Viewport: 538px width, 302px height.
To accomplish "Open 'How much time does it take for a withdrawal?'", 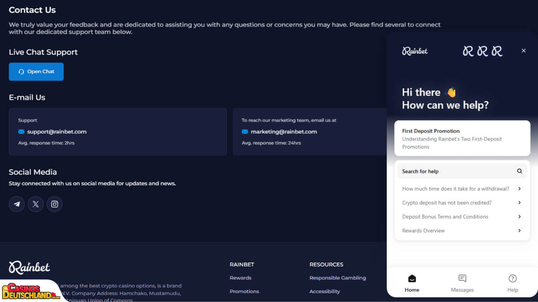I will [462, 188].
